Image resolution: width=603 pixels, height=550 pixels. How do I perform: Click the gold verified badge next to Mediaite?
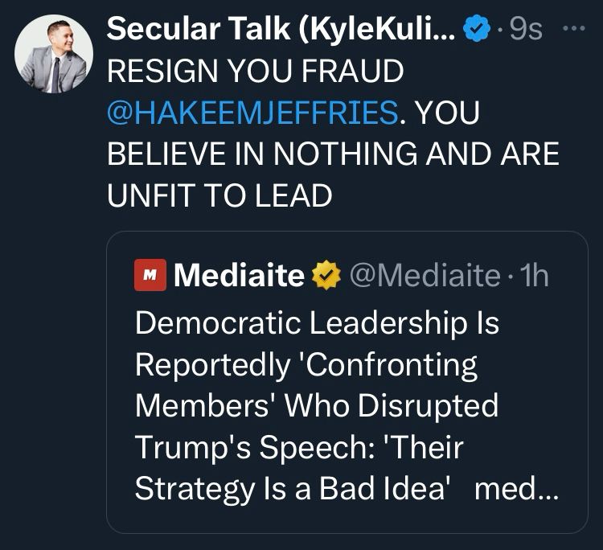tap(325, 277)
